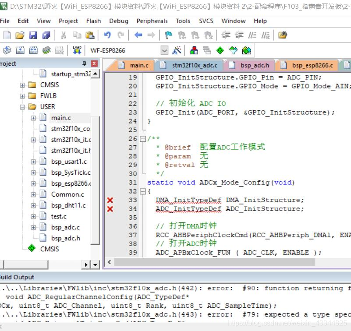This screenshot has height=331, width=351.
Task: Navigate forwards with gray arrow
Action: click(x=151, y=35)
